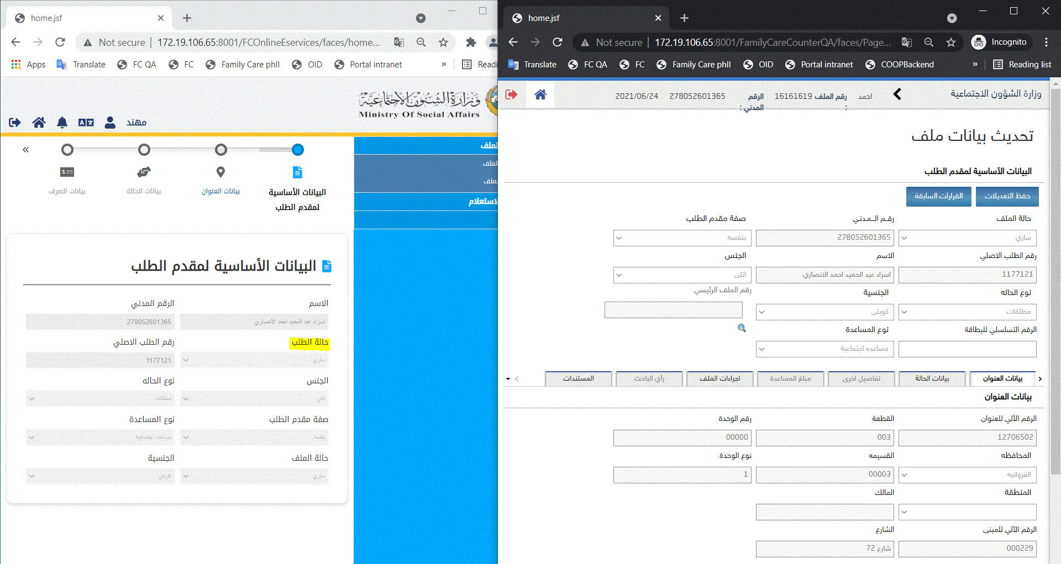Screen dimensions: 1061x564
Task: Bookmark star in right browser address bar
Action: click(951, 43)
